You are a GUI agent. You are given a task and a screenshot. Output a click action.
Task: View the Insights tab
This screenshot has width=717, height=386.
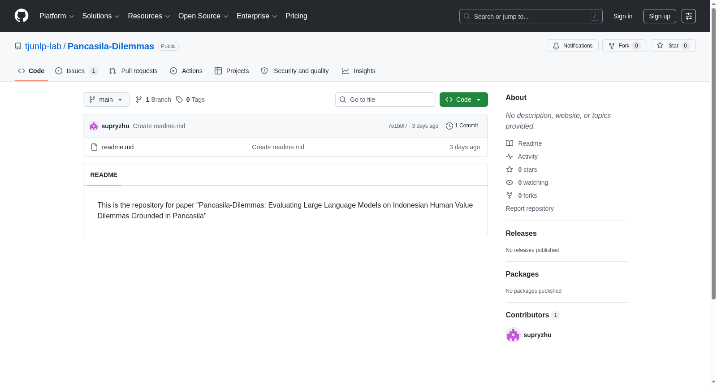[358, 71]
